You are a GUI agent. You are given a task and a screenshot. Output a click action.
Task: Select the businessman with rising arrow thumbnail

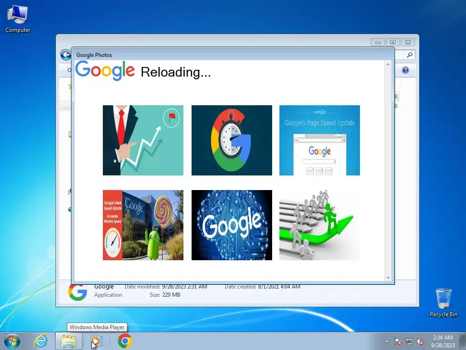143,140
